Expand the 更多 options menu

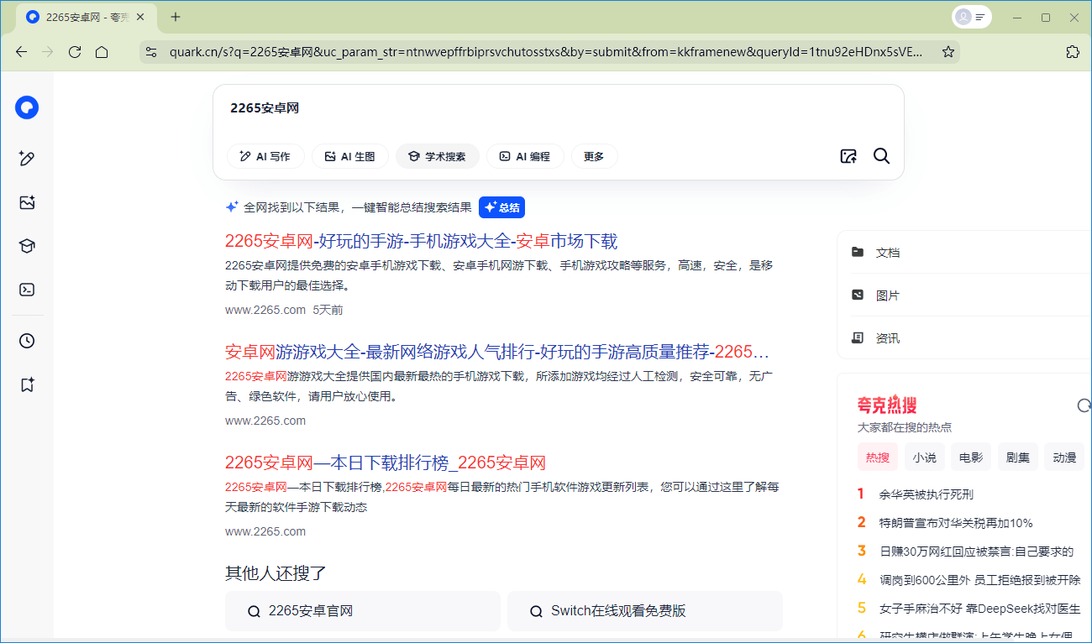tap(595, 156)
